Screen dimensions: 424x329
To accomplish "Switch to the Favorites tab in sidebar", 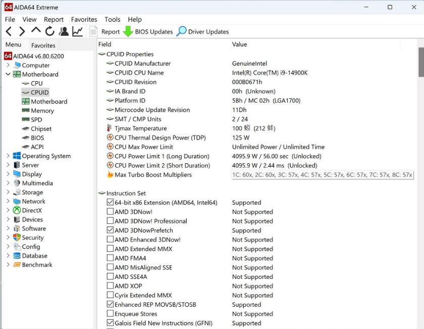I will (43, 45).
